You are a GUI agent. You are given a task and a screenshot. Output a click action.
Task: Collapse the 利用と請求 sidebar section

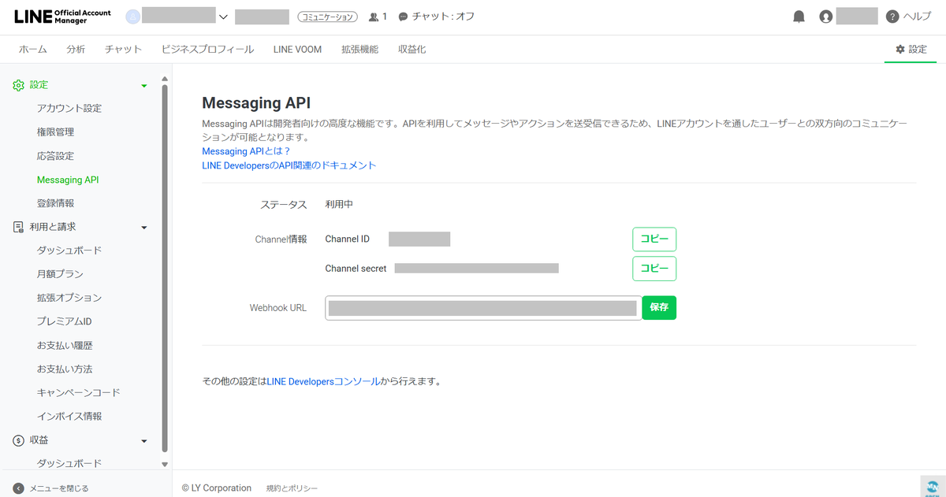[x=143, y=228]
